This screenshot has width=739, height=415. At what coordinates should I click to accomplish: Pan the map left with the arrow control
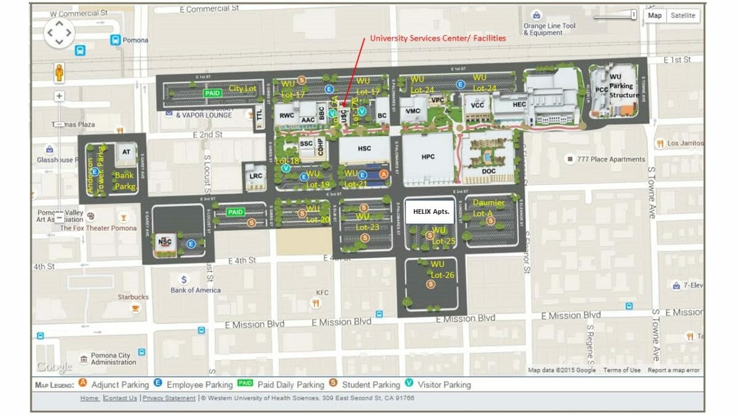[x=49, y=33]
